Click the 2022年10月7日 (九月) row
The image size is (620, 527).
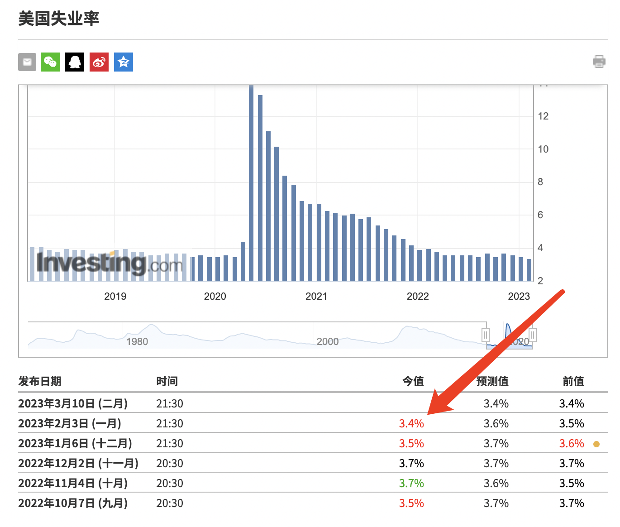73,503
